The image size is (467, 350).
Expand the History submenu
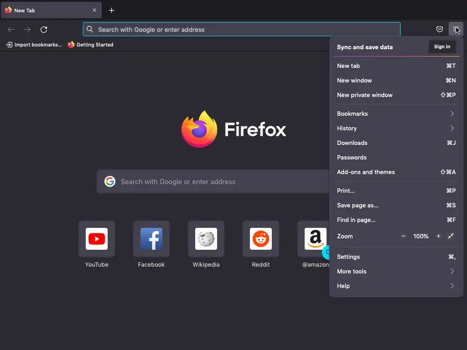[x=396, y=128]
